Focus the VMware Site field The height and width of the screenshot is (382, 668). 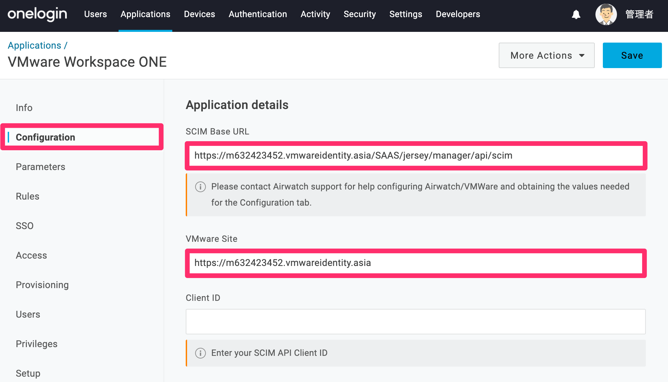416,263
